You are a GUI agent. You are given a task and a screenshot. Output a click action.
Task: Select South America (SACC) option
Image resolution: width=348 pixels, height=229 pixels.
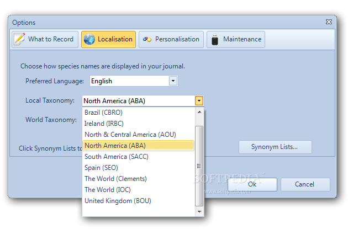(x=138, y=157)
